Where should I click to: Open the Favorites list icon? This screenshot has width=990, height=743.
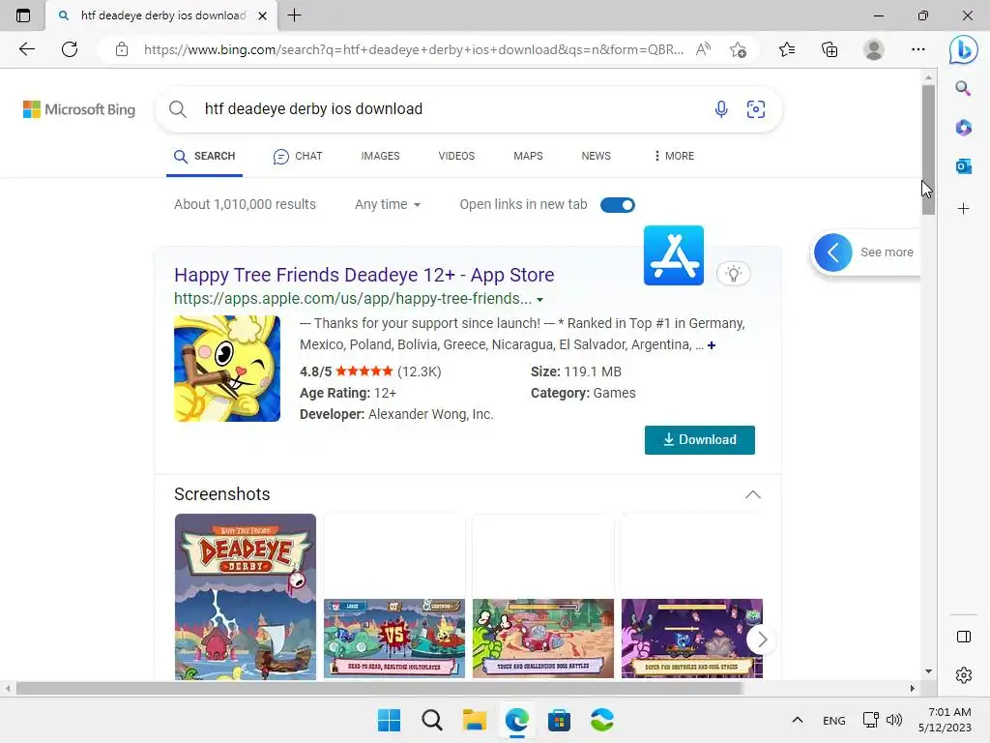click(787, 49)
